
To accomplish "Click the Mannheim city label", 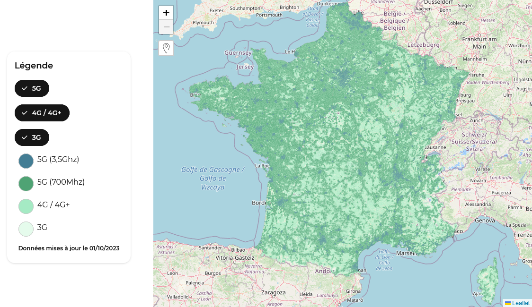I will point(475,59).
